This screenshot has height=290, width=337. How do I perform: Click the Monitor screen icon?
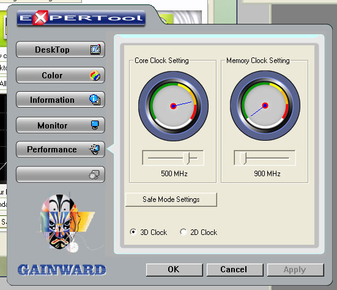(95, 125)
